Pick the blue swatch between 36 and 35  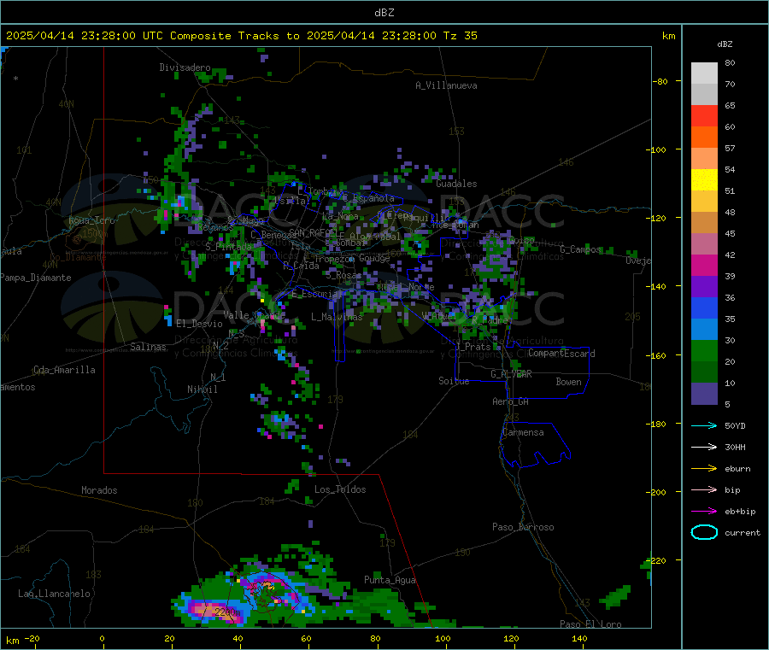[x=704, y=307]
